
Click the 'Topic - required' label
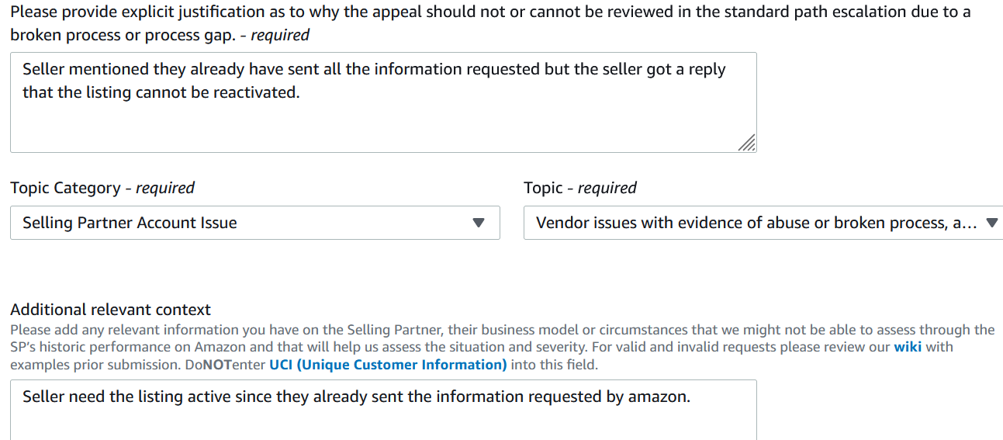click(579, 188)
